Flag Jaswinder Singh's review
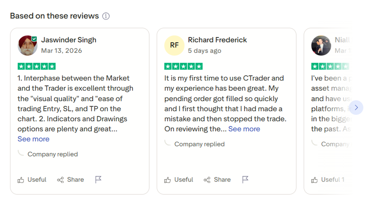The height and width of the screenshot is (199, 377). coord(99,180)
